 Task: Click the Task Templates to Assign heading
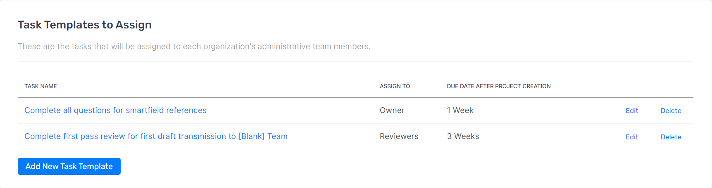click(85, 25)
